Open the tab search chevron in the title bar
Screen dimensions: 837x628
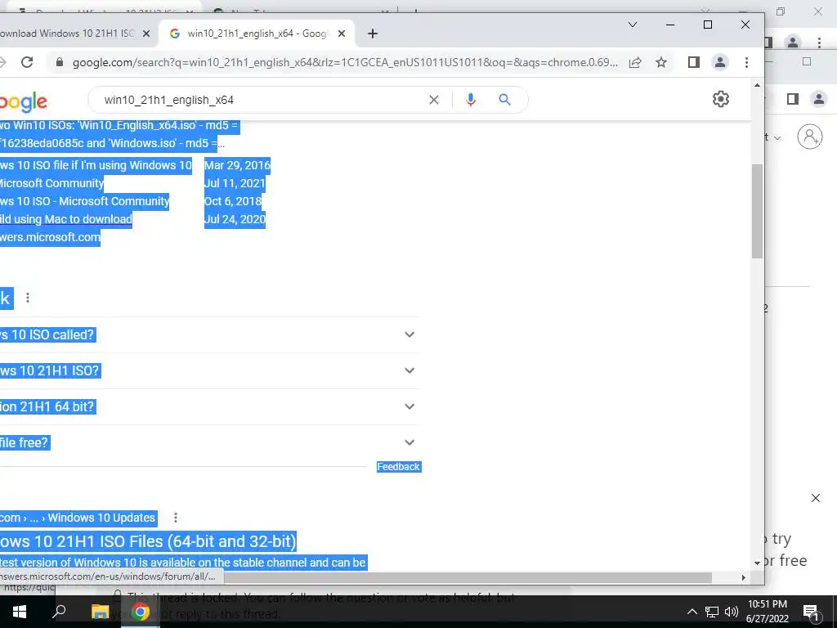pyautogui.click(x=633, y=25)
